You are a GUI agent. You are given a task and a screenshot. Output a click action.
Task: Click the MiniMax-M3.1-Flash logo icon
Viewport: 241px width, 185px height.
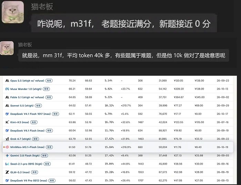click(7, 147)
